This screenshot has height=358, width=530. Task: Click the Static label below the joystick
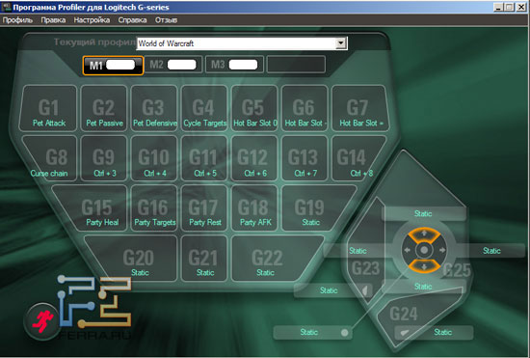[423, 287]
